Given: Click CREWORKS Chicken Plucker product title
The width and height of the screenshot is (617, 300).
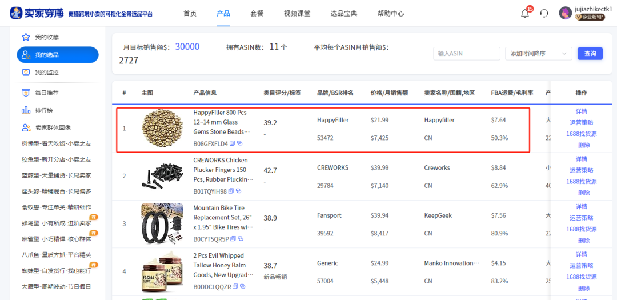Looking at the screenshot, I should (x=223, y=170).
